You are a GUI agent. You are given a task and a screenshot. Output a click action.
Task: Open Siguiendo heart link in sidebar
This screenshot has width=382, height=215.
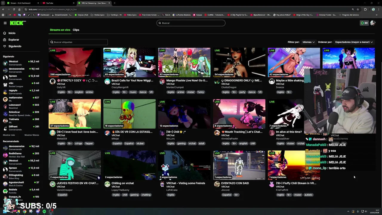(x=12, y=46)
